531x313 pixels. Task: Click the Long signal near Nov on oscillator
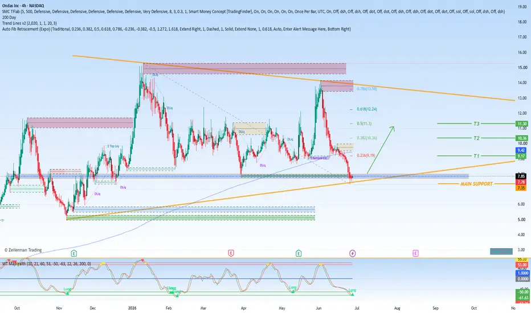coord(67,289)
